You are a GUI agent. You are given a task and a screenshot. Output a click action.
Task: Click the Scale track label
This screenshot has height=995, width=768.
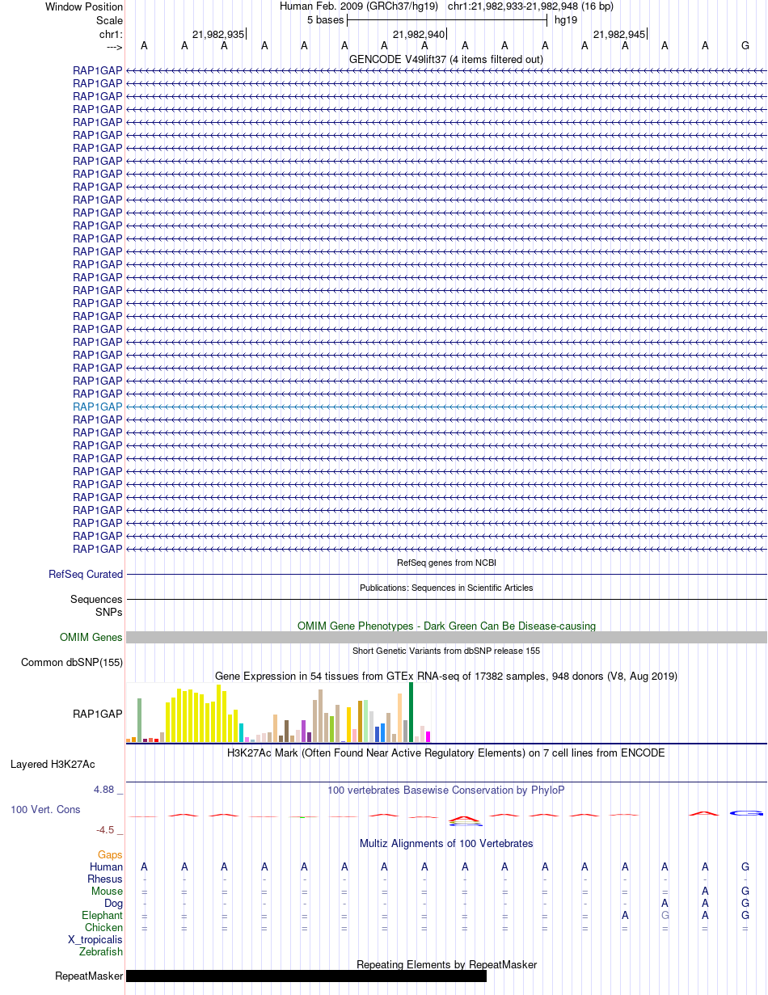click(109, 20)
